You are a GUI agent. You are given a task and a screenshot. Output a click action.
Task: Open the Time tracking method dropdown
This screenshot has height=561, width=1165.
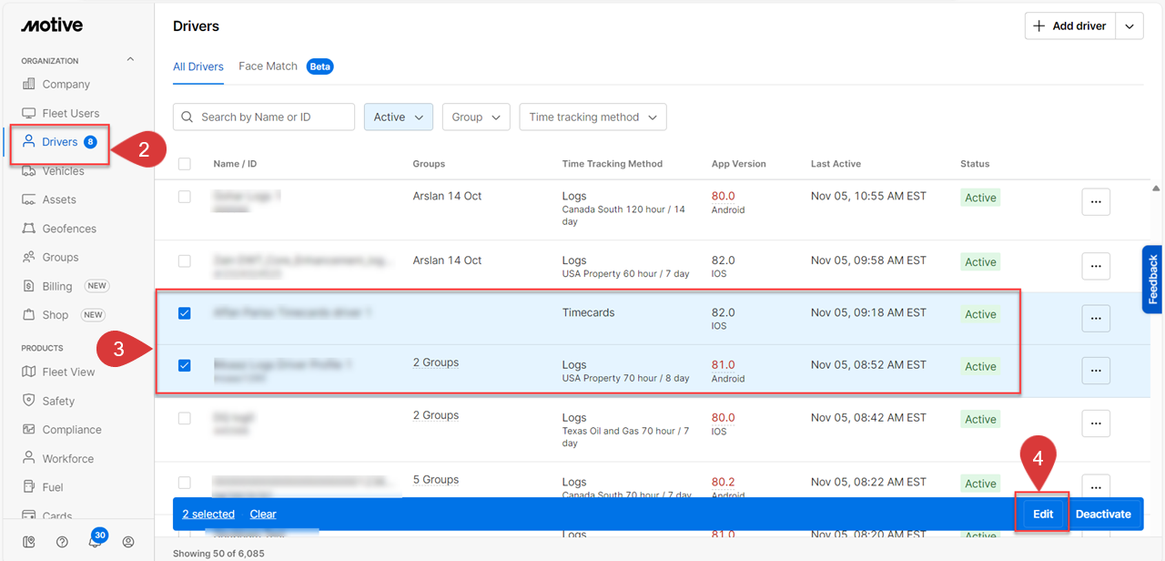pos(593,117)
